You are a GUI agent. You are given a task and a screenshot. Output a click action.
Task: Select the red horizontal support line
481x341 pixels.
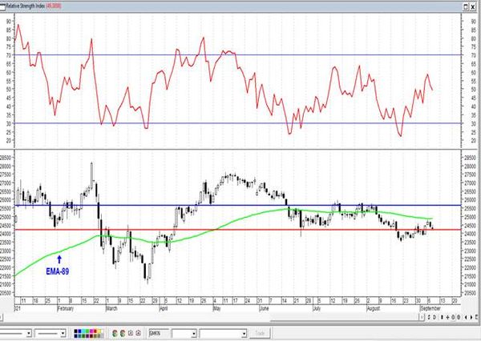(240, 230)
